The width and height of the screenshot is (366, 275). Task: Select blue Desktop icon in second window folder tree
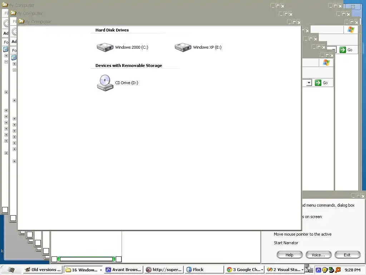coord(14,58)
